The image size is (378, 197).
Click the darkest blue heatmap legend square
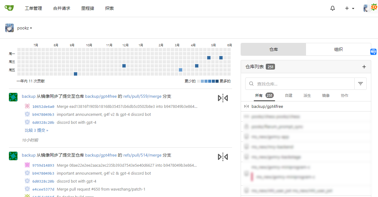pyautogui.click(x=217, y=81)
